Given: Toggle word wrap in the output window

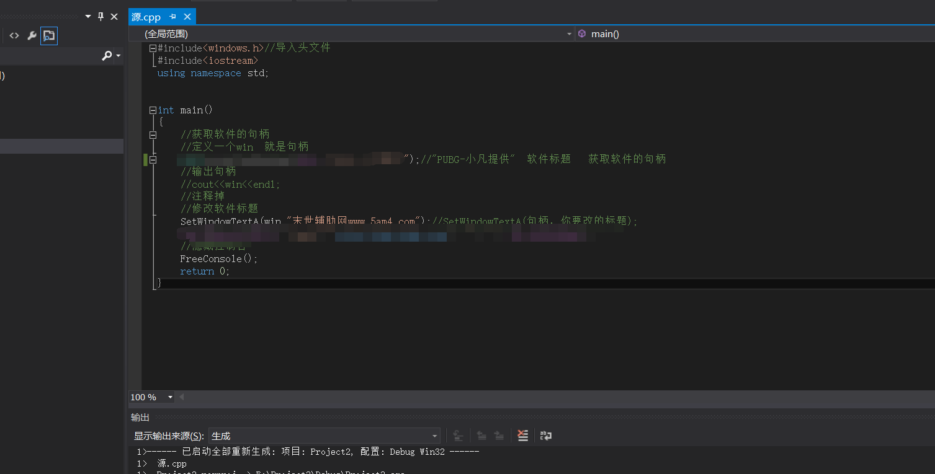Looking at the screenshot, I should [x=546, y=436].
